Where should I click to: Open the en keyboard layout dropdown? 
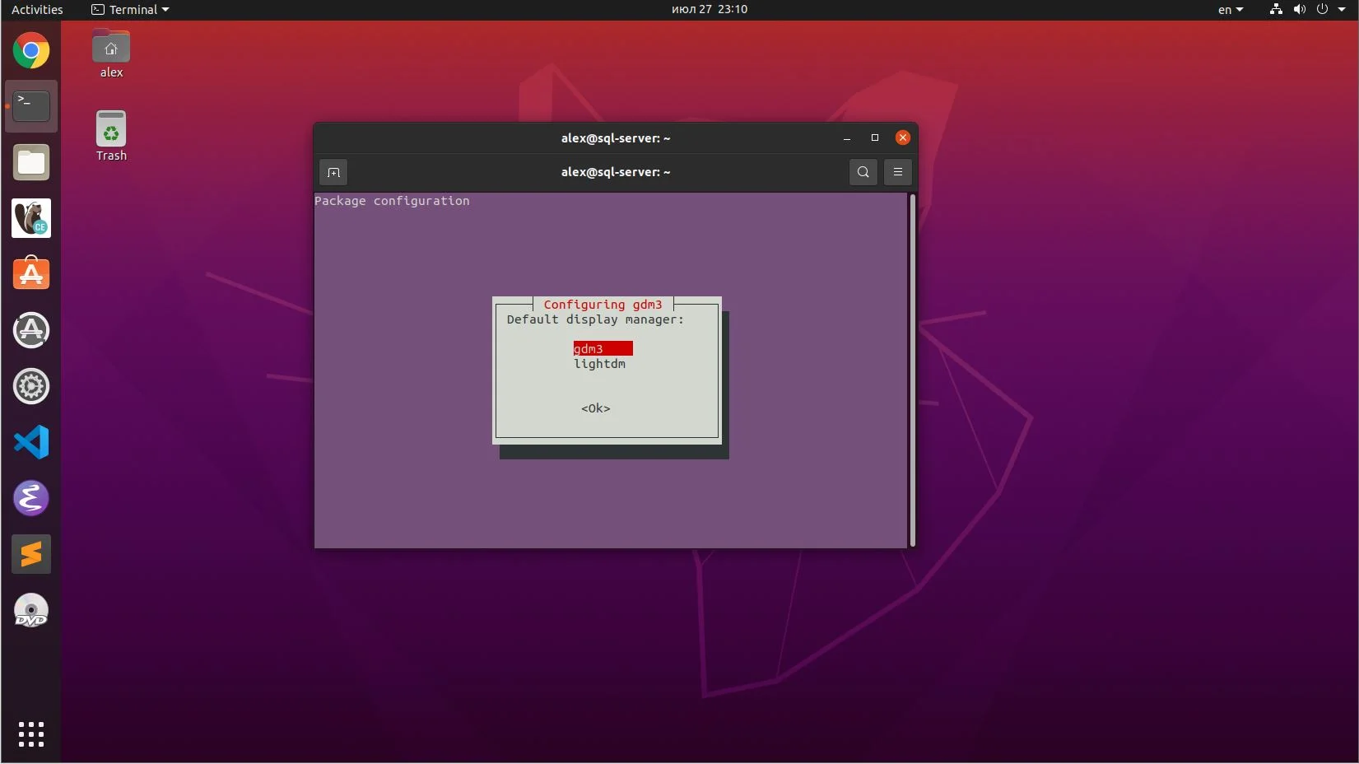point(1231,10)
